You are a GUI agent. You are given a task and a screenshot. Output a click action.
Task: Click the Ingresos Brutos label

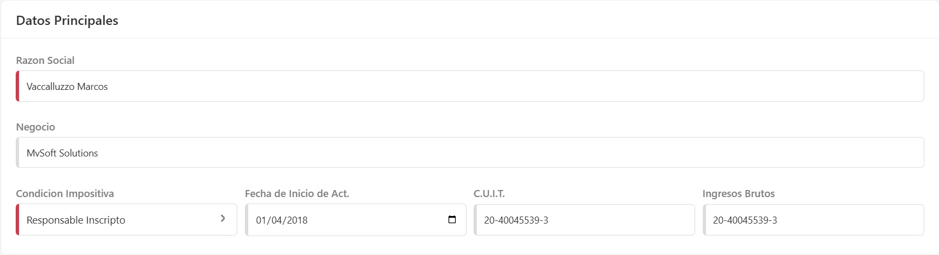[738, 194]
